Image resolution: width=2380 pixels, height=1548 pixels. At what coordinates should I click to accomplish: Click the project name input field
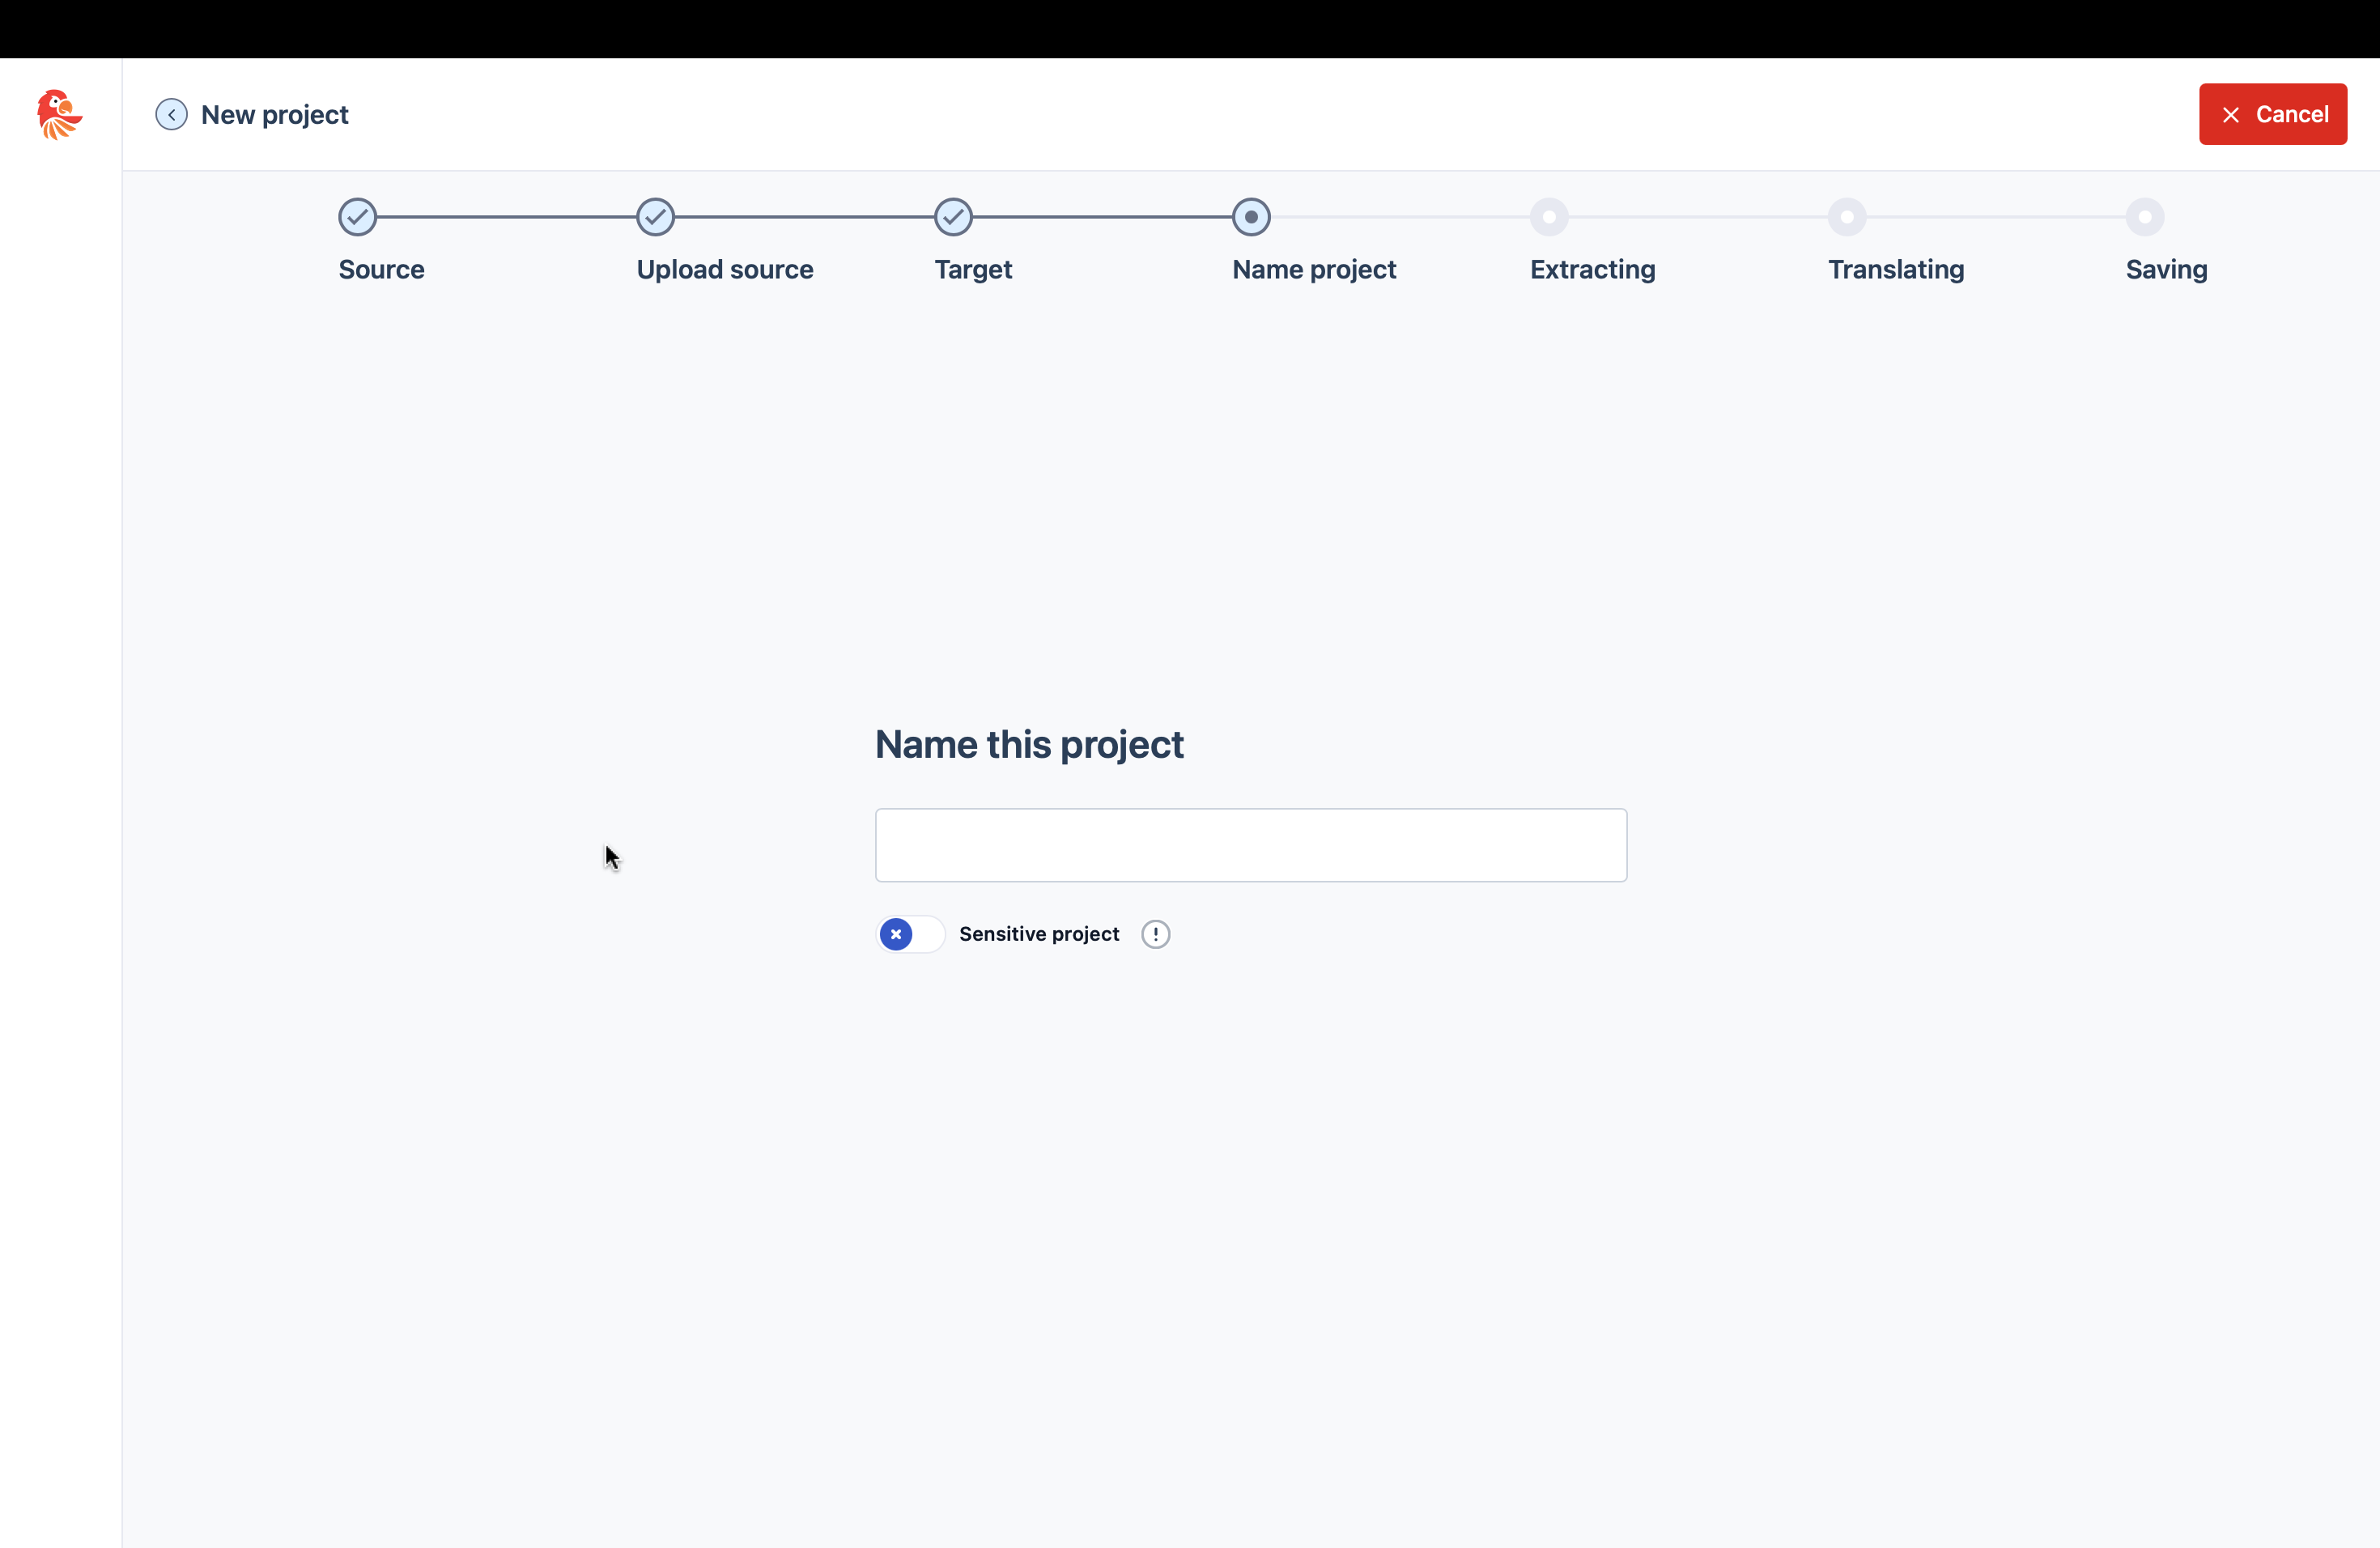click(x=1250, y=845)
